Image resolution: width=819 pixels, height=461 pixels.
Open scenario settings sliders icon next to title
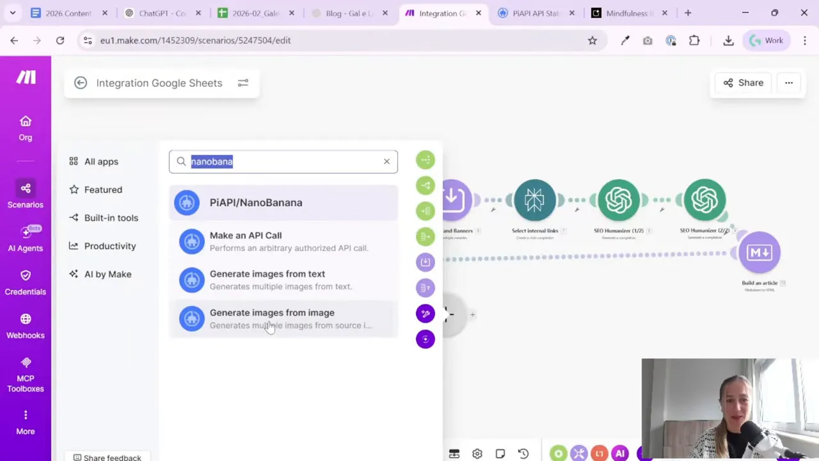pos(243,83)
